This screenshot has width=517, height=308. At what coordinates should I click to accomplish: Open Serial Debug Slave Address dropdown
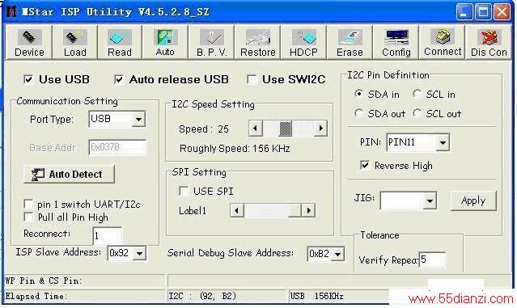click(x=338, y=254)
